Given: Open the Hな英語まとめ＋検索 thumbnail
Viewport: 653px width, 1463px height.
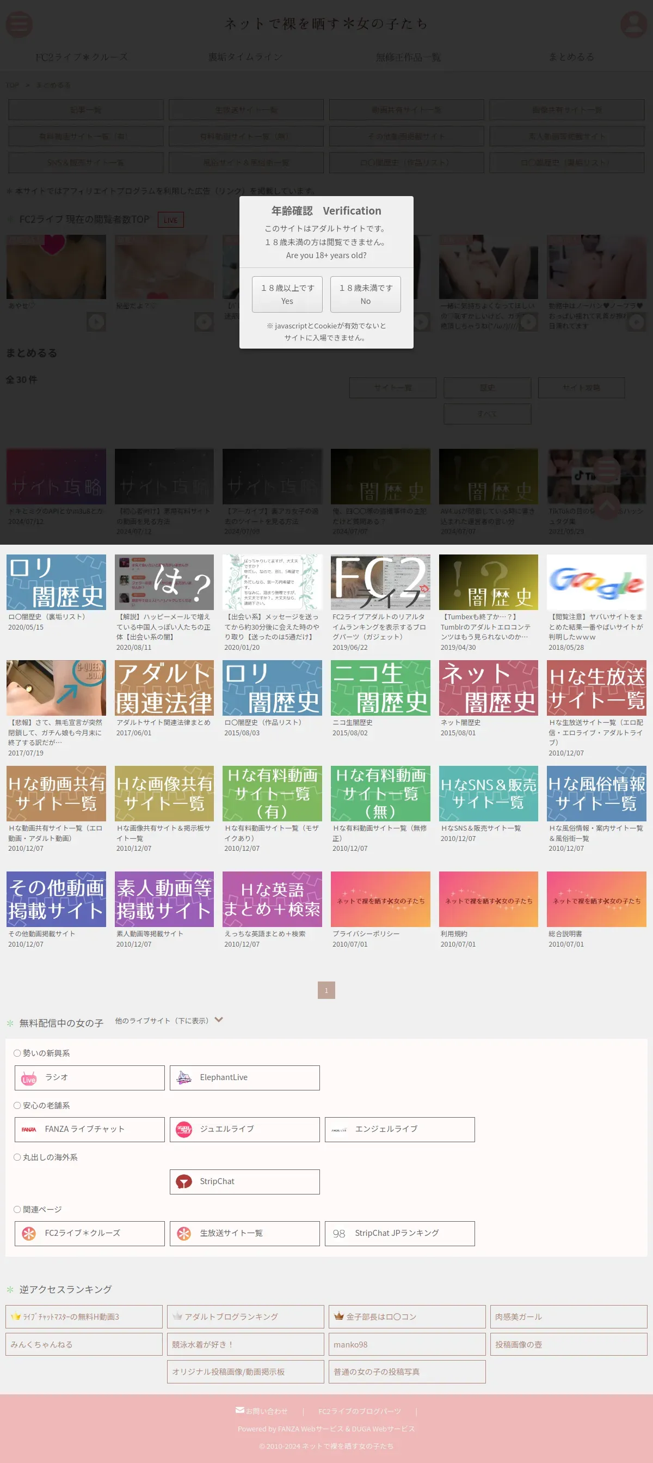Looking at the screenshot, I should 272,899.
